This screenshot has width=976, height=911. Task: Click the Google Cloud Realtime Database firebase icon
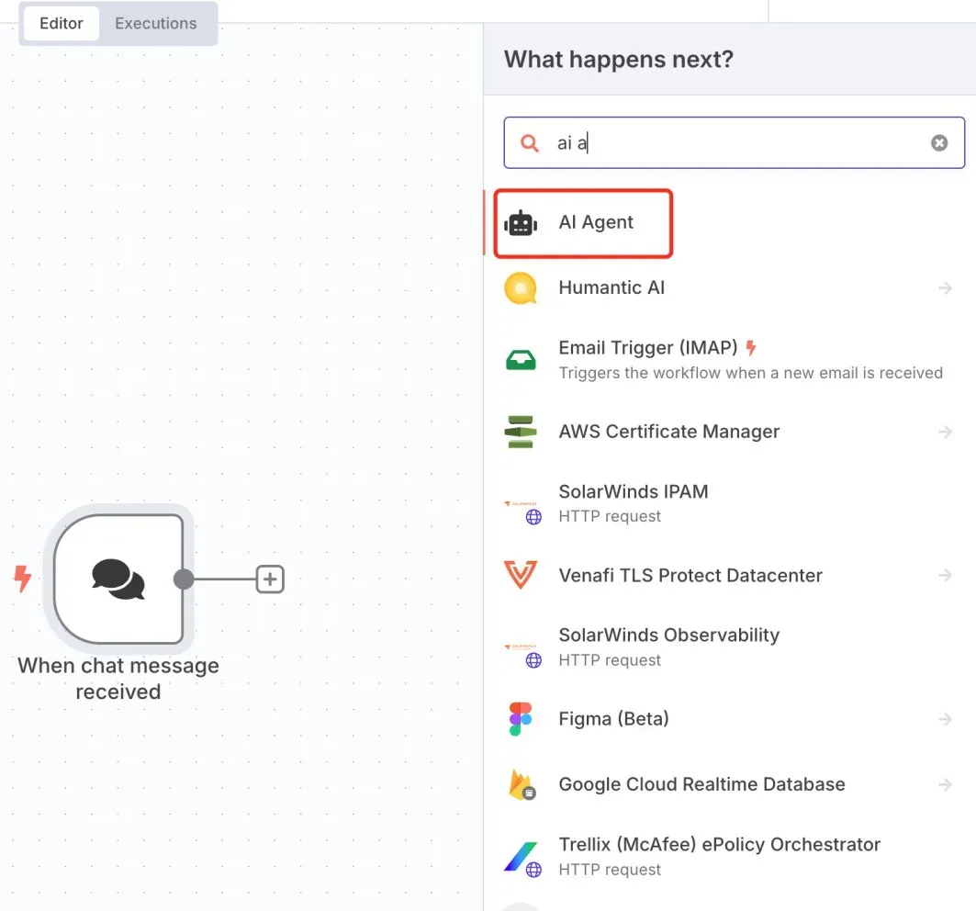[x=522, y=784]
